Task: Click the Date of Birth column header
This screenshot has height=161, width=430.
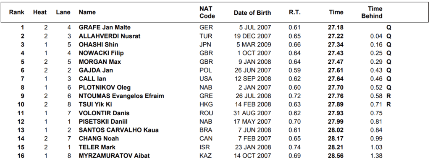Action: click(x=252, y=13)
